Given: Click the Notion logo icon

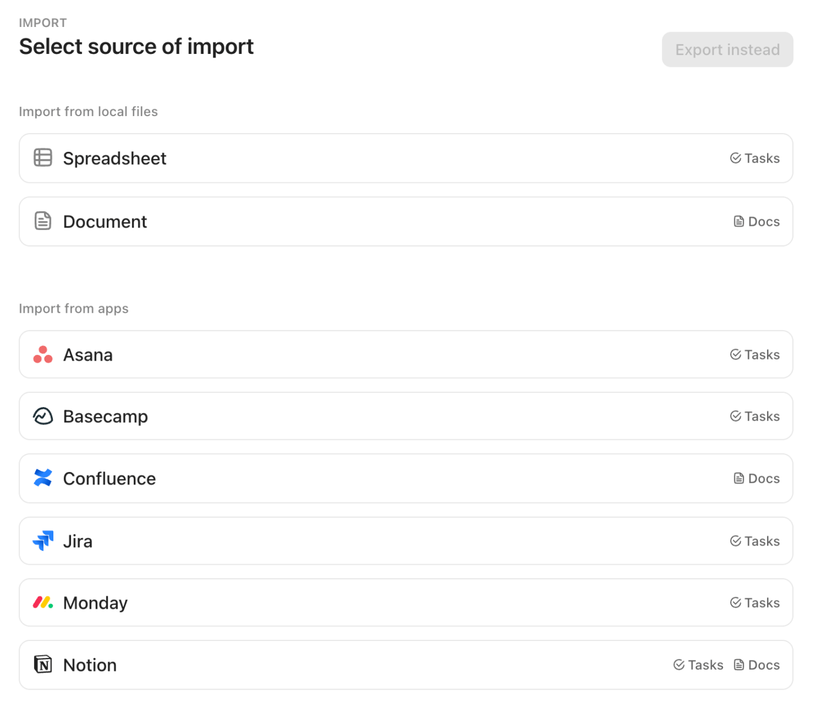Looking at the screenshot, I should coord(43,664).
